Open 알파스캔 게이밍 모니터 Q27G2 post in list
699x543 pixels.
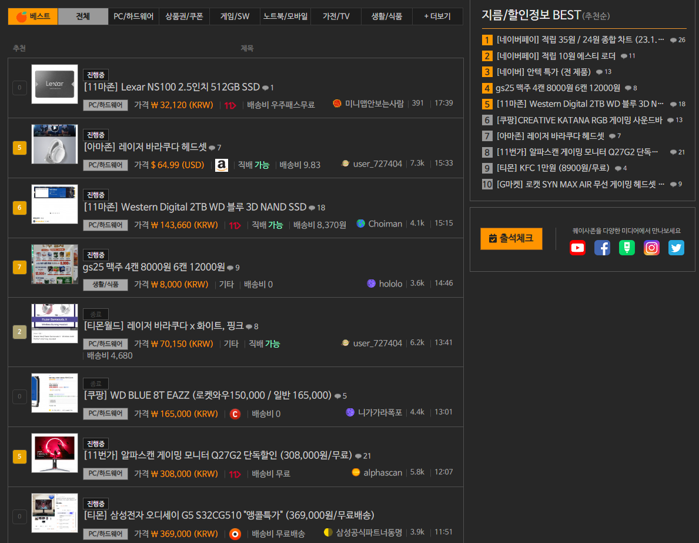click(x=218, y=455)
